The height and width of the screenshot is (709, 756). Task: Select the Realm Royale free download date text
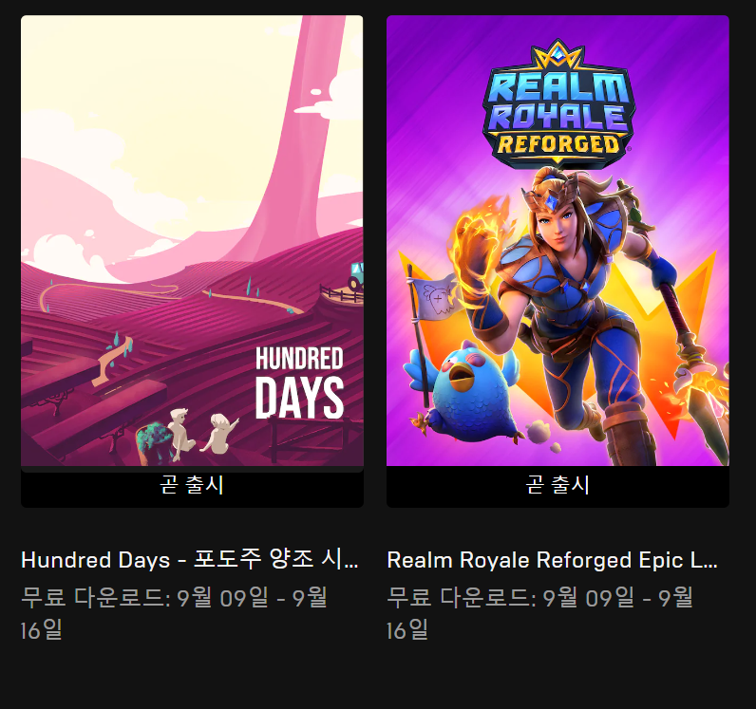pos(540,613)
